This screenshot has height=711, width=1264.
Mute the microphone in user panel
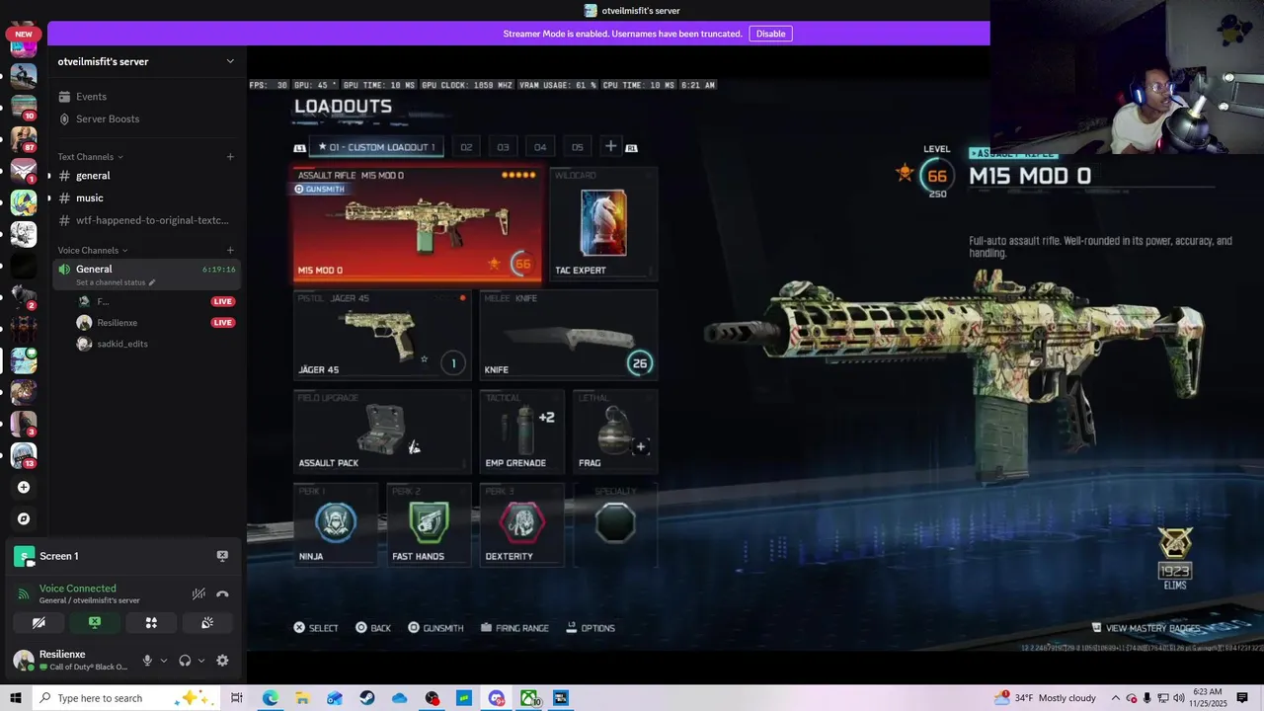click(147, 661)
